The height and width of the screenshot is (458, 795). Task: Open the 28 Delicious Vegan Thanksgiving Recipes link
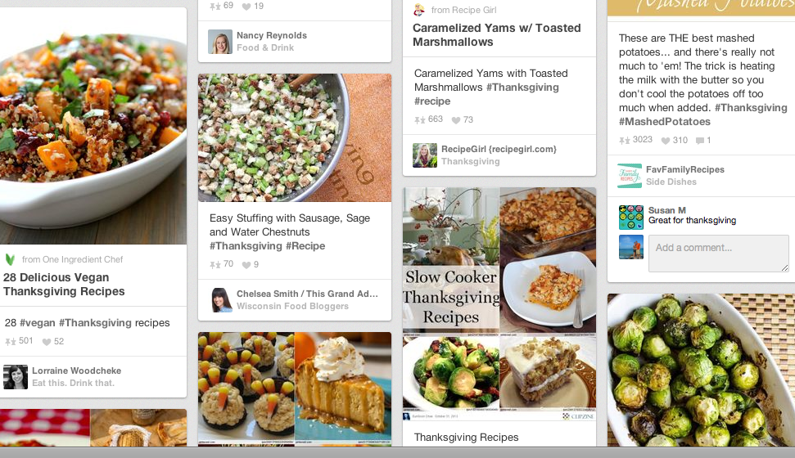[x=64, y=285]
